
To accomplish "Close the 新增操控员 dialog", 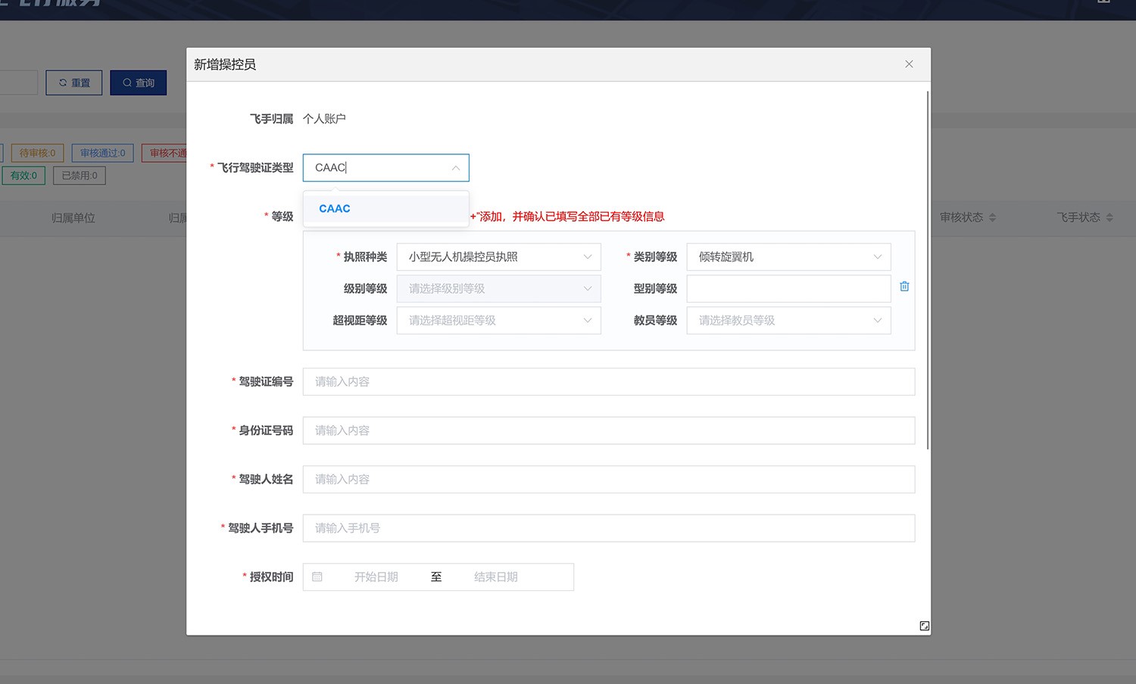I will point(909,64).
